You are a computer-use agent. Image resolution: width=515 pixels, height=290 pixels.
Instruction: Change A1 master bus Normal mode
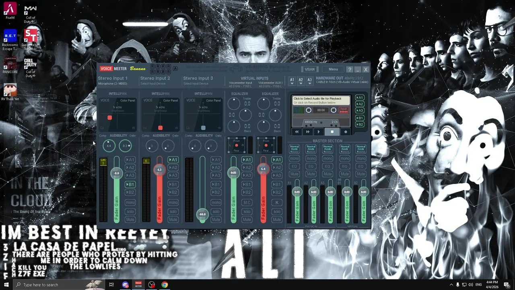[295, 149]
